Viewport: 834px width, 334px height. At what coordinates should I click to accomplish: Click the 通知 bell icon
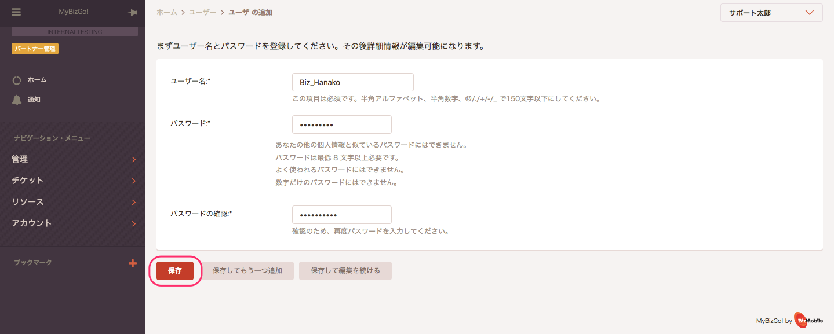[x=17, y=100]
